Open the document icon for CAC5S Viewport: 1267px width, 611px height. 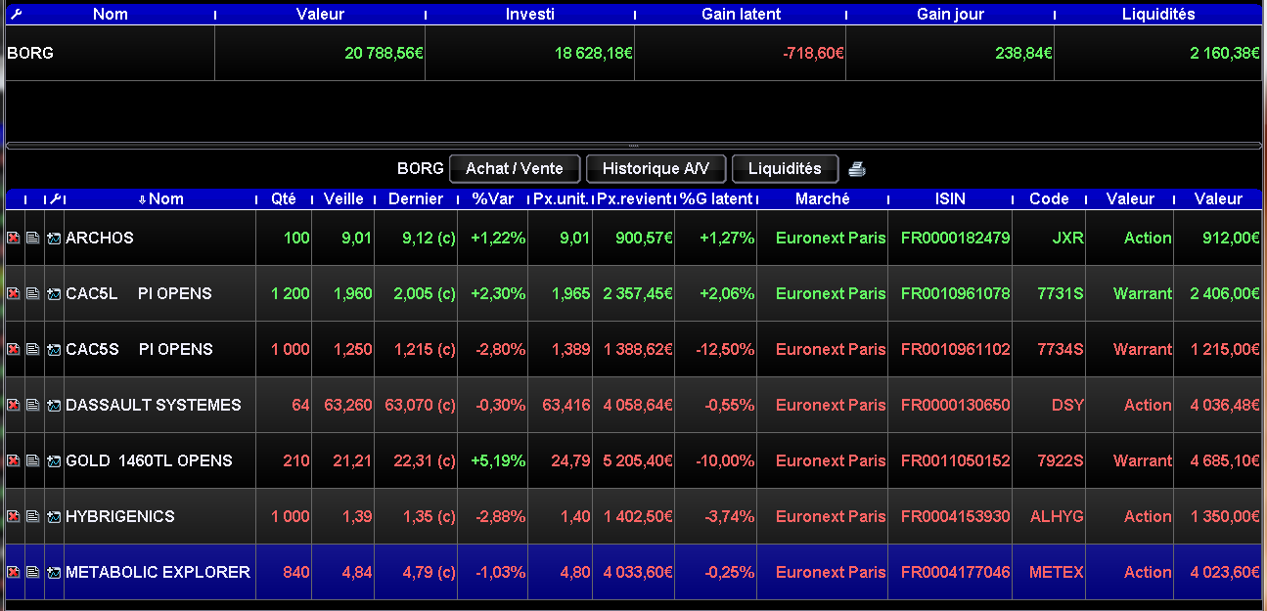point(33,349)
